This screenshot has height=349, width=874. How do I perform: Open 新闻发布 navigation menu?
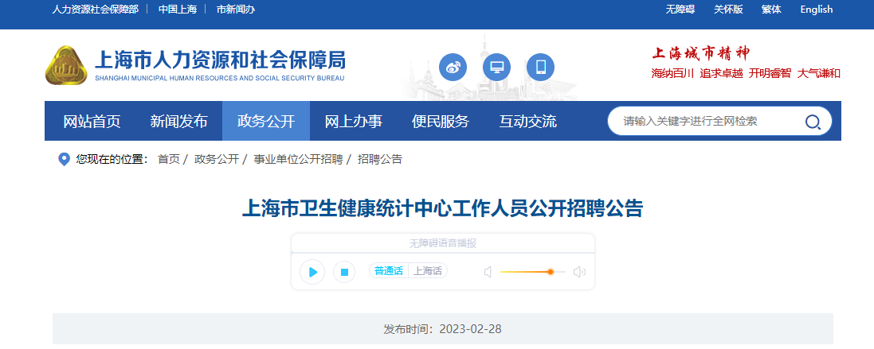[x=178, y=122]
